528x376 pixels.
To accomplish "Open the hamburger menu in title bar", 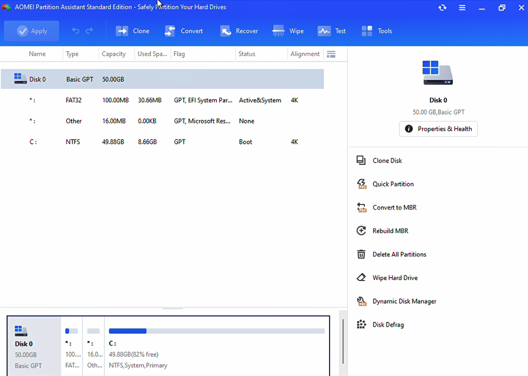I will click(462, 8).
